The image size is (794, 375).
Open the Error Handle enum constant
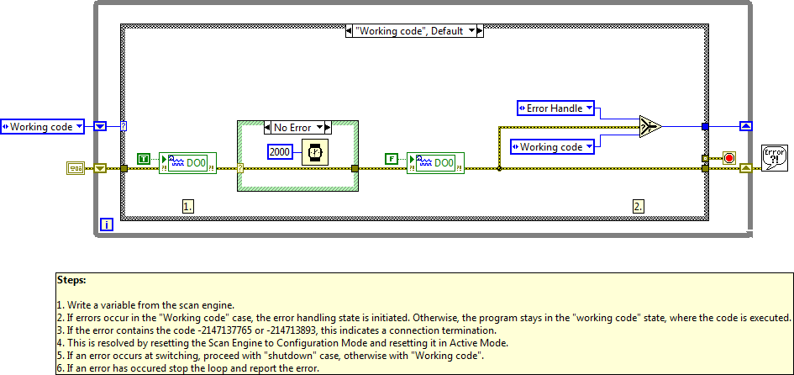556,108
